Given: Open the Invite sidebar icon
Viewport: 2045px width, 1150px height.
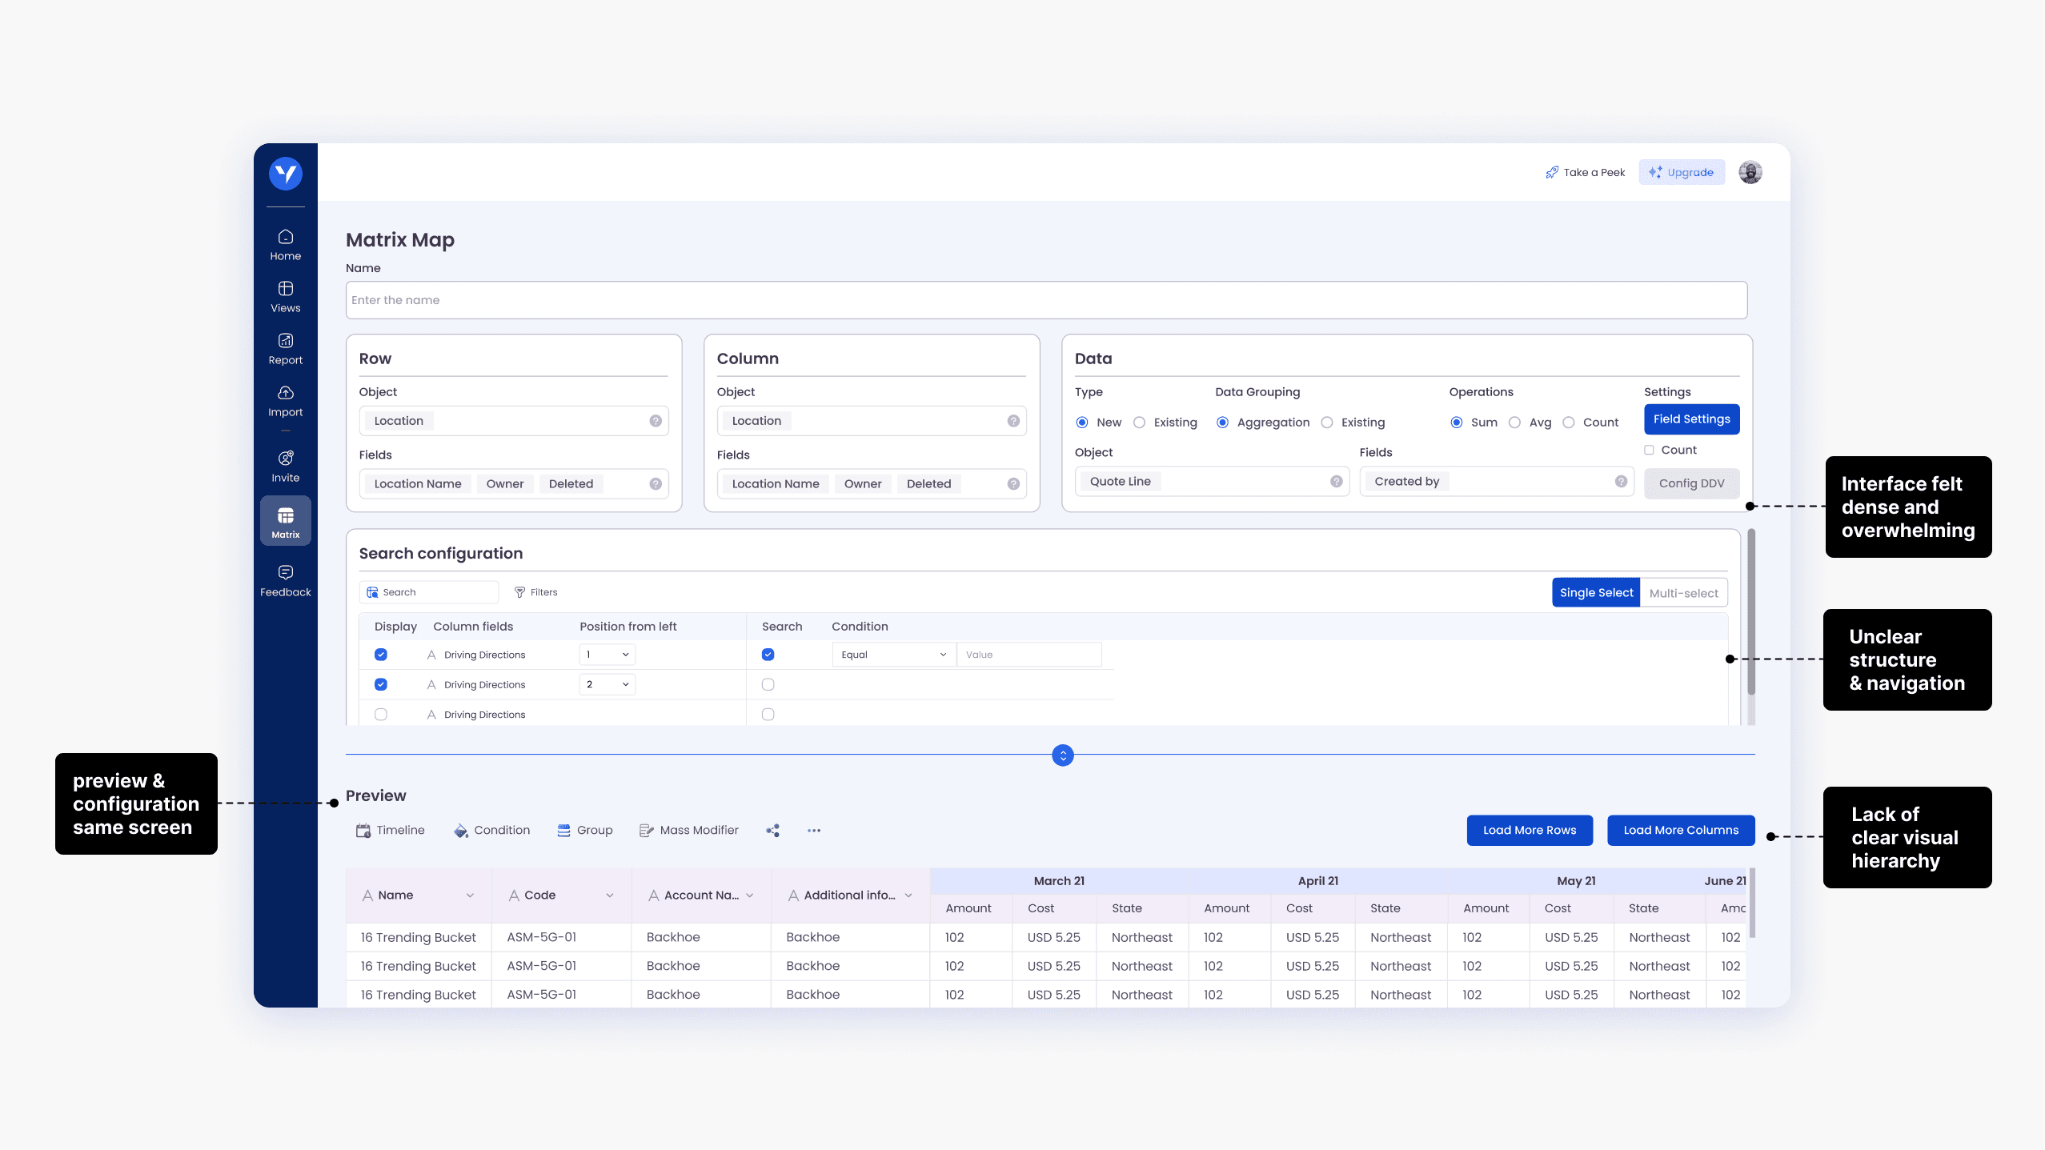Looking at the screenshot, I should point(286,459).
